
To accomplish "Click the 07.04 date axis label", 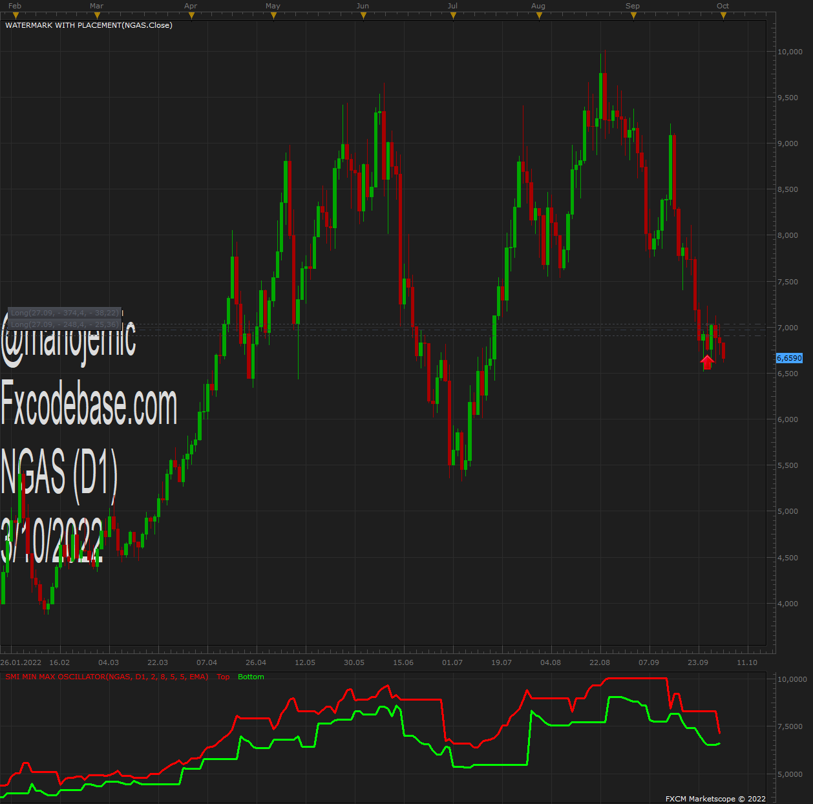I will (x=207, y=662).
